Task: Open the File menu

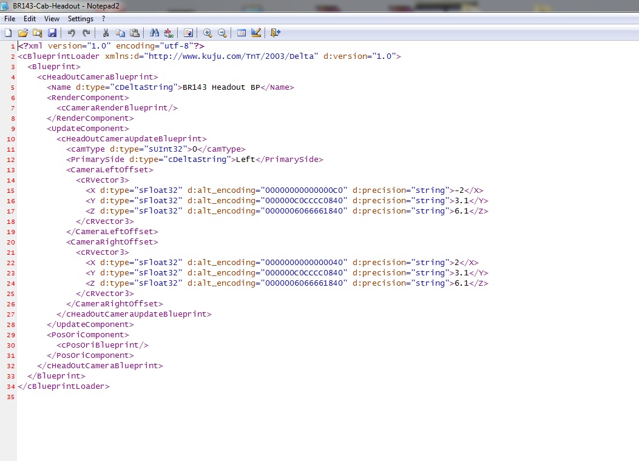Action: pyautogui.click(x=10, y=19)
